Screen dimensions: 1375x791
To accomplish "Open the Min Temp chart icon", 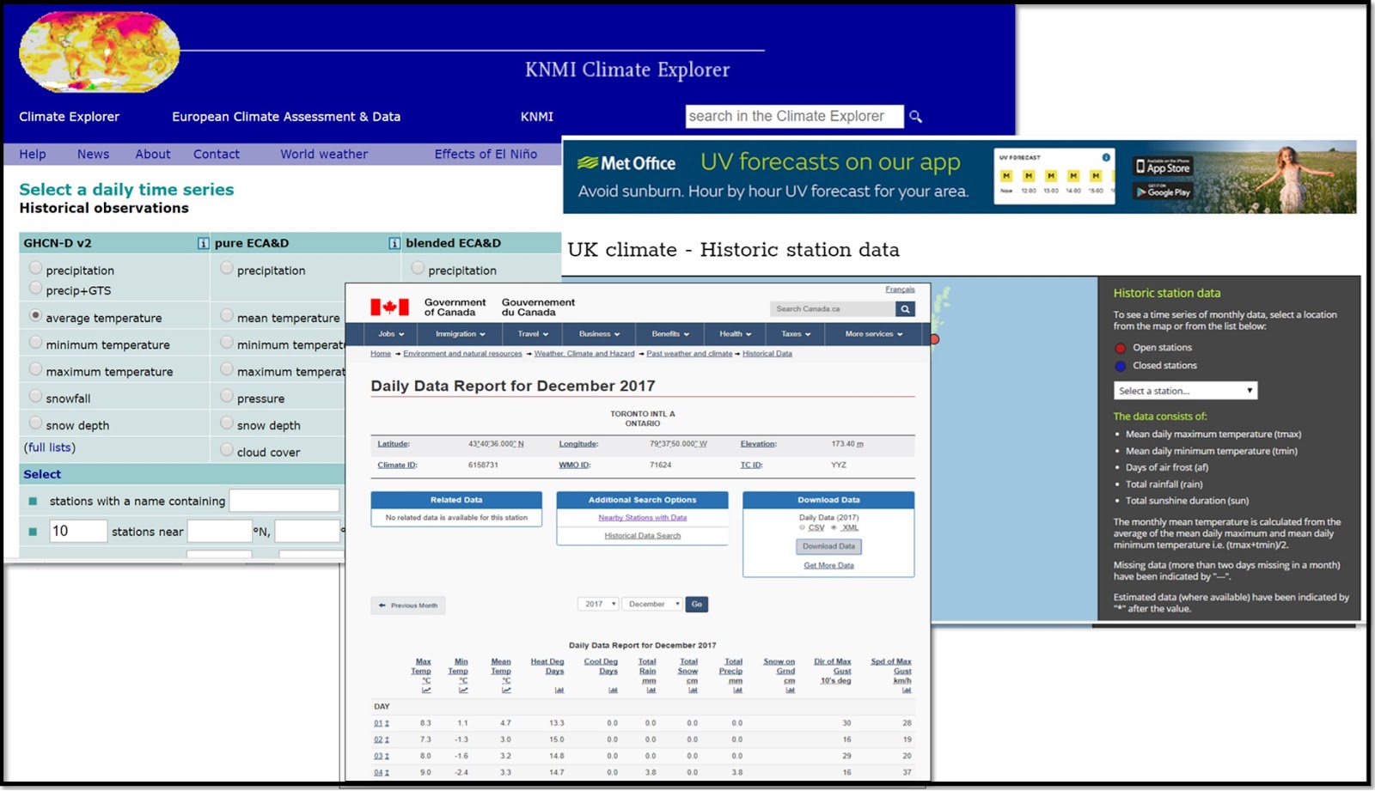I will coord(463,691).
